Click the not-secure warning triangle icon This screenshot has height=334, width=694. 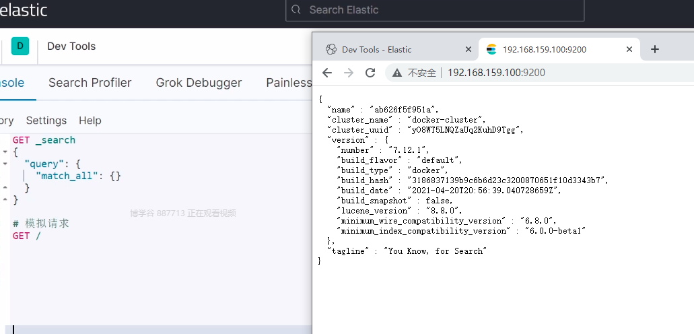[x=397, y=73]
